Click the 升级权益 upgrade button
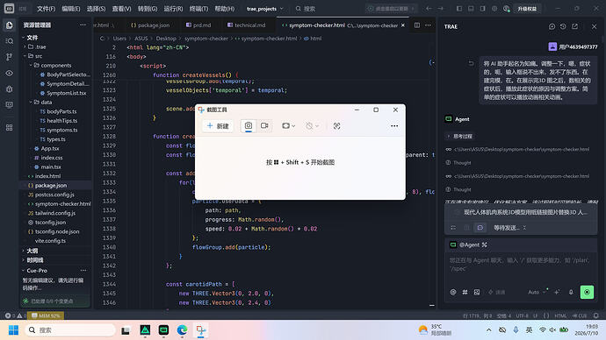Viewport: 606px width, 340px height. [527, 9]
